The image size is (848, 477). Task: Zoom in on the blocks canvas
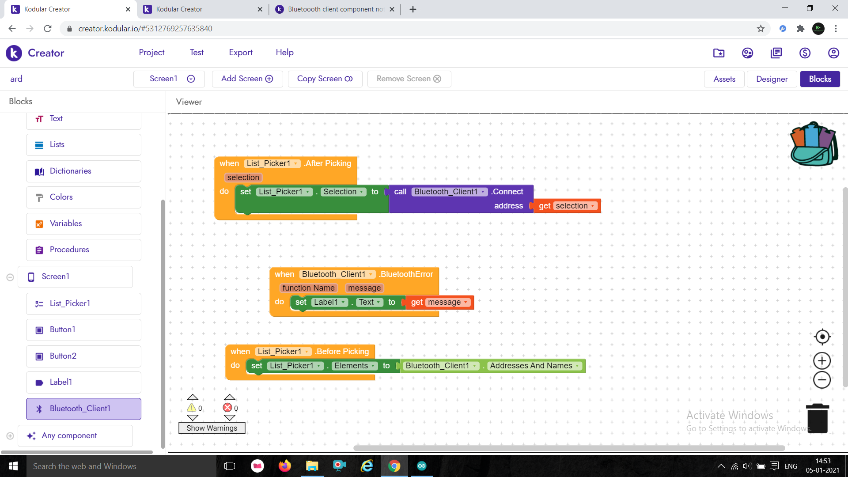[x=821, y=360]
